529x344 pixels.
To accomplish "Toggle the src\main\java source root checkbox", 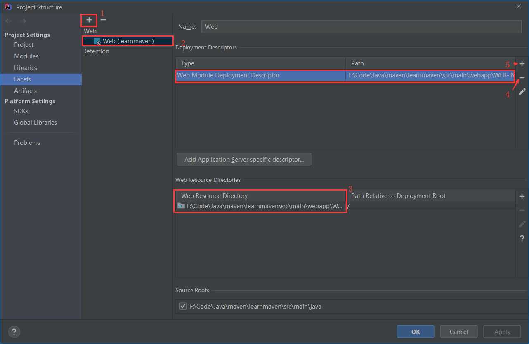I will pyautogui.click(x=183, y=306).
